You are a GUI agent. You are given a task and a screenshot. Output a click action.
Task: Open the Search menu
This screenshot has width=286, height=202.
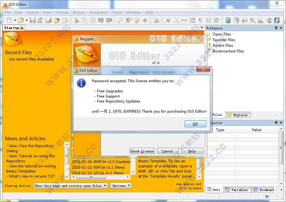tap(32, 12)
